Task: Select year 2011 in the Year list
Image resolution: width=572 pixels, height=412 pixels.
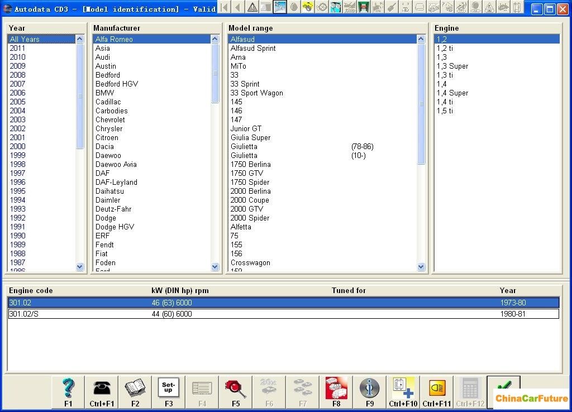Action: pyautogui.click(x=41, y=48)
